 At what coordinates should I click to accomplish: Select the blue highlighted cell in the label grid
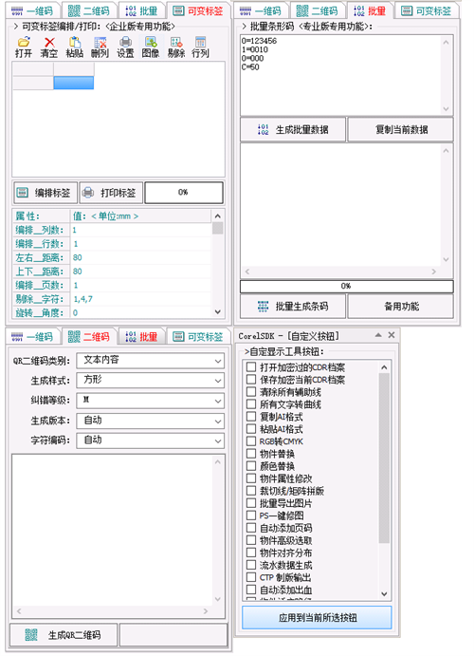(x=74, y=83)
